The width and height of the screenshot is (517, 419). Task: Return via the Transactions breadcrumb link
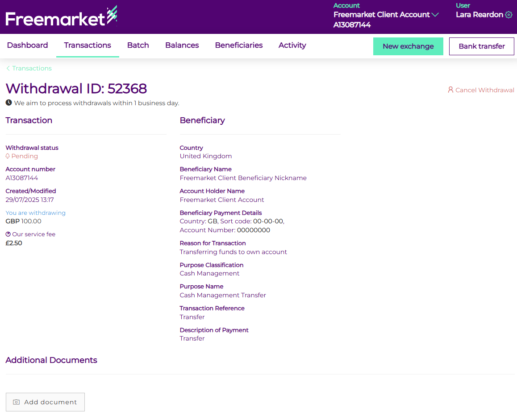pos(32,69)
